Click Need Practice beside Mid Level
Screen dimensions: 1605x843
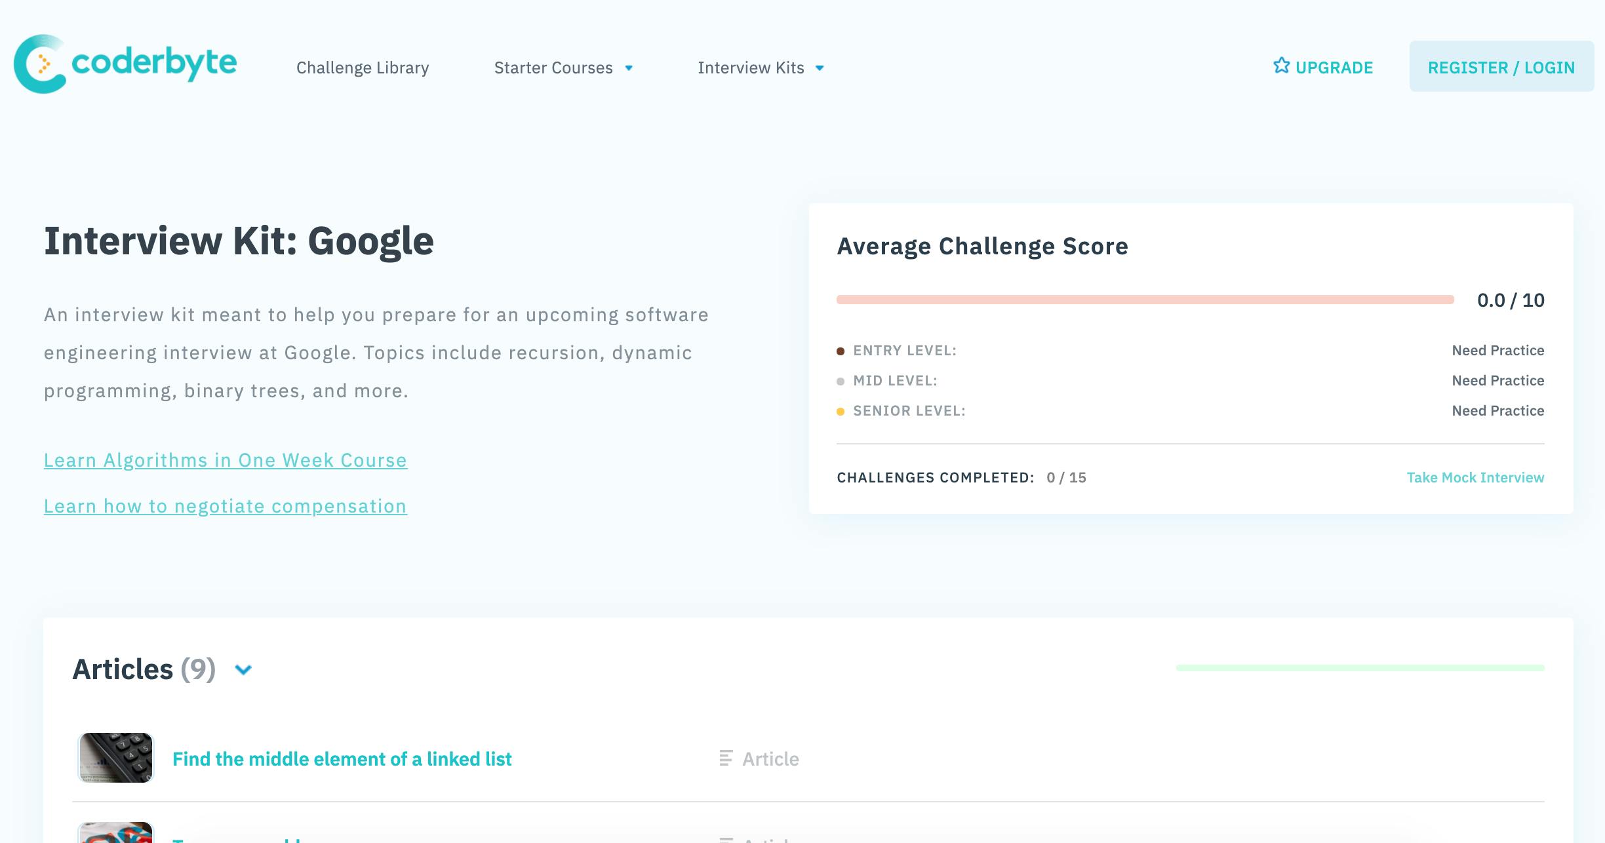point(1498,381)
